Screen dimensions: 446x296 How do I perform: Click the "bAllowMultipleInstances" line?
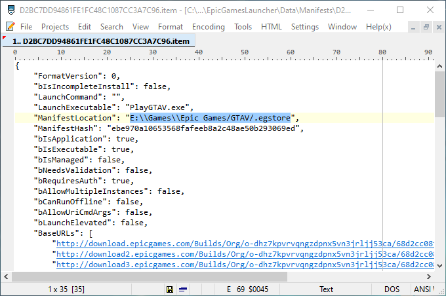click(x=109, y=191)
